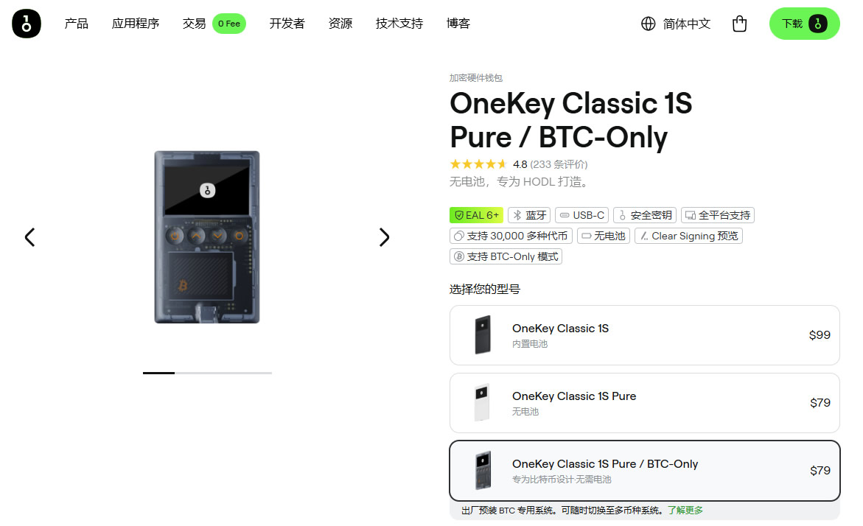Switch to the 开发者 section
Viewport: 863px width, 526px height.
point(287,23)
